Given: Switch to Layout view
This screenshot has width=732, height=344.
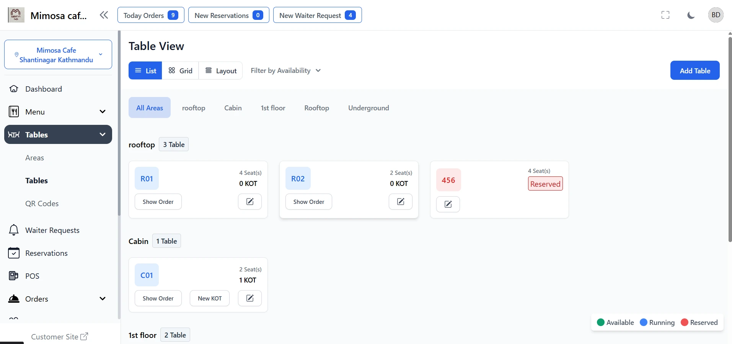Looking at the screenshot, I should tap(221, 70).
